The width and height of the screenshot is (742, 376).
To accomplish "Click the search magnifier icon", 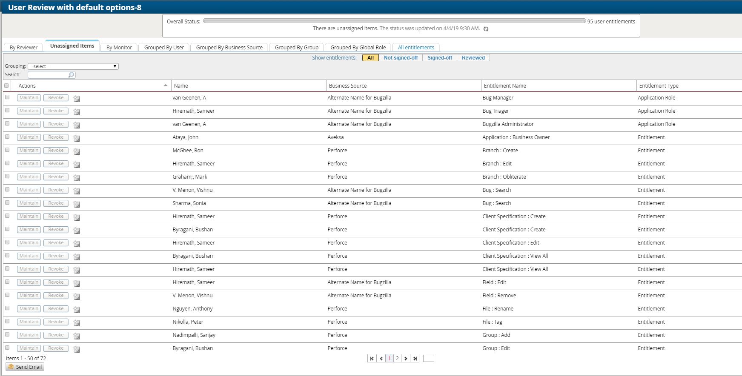I will [71, 75].
